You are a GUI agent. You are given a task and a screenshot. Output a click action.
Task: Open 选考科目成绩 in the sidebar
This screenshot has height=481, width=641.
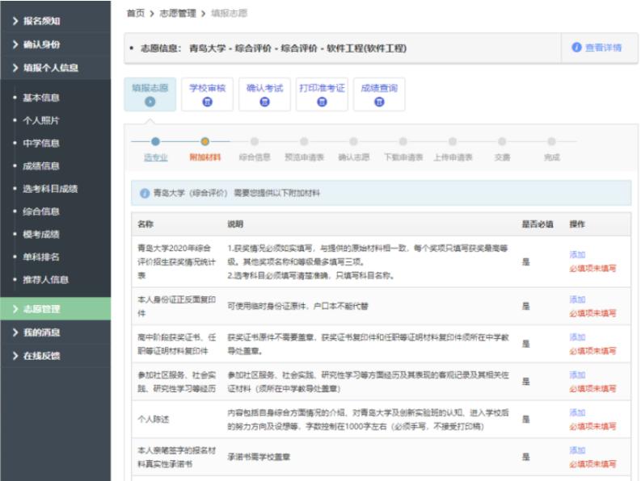50,189
